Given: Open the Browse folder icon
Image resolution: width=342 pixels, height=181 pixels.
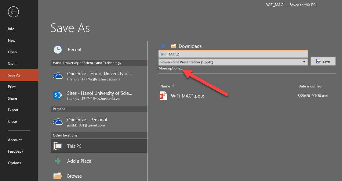Looking at the screenshot, I should click(58, 176).
